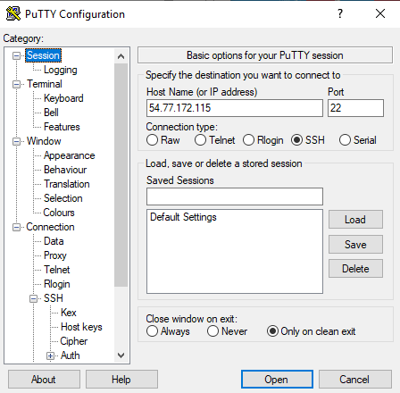Click the category tree scroll down arrow

click(121, 355)
